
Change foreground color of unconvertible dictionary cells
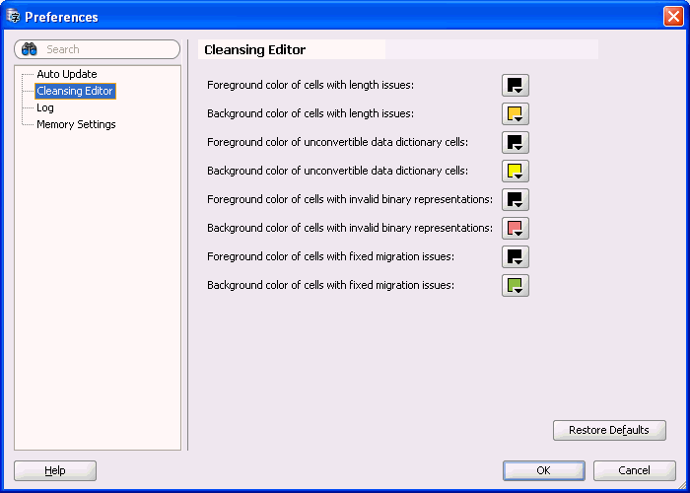(516, 143)
